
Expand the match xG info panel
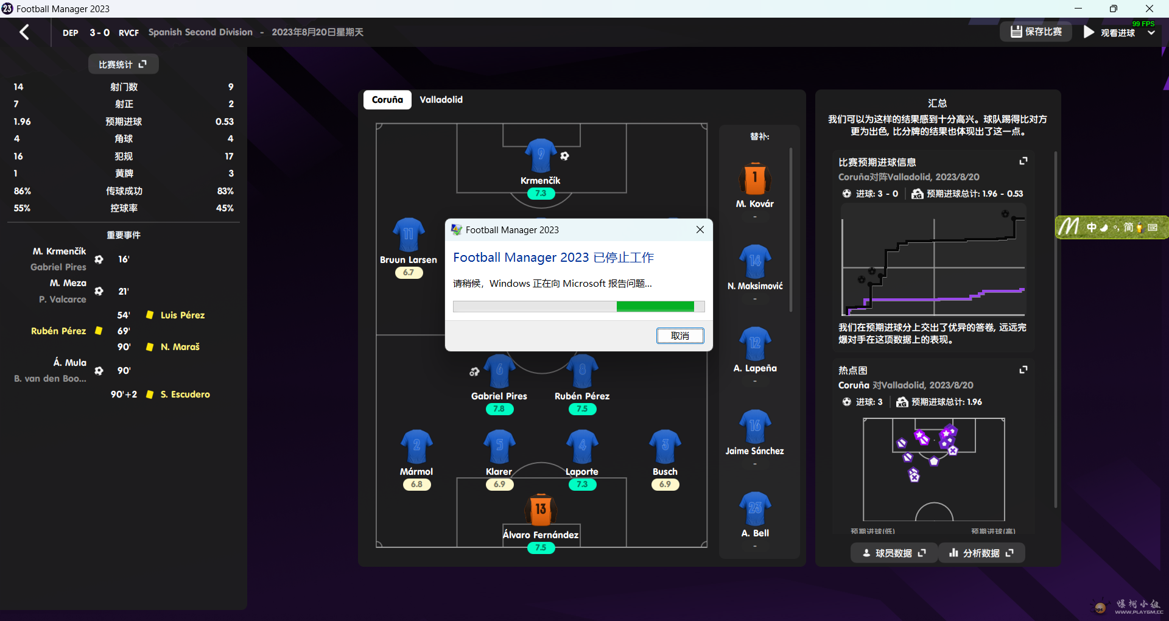click(x=1023, y=161)
